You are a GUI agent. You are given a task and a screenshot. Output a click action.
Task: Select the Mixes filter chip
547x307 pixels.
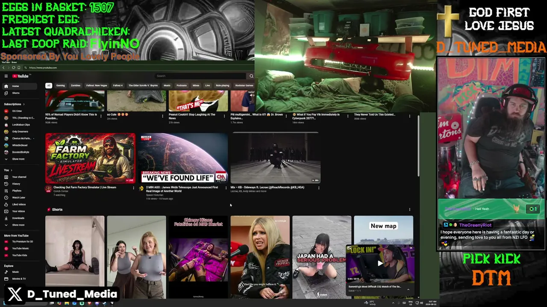(196, 85)
